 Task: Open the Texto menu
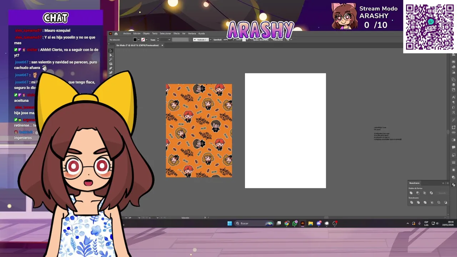155,34
